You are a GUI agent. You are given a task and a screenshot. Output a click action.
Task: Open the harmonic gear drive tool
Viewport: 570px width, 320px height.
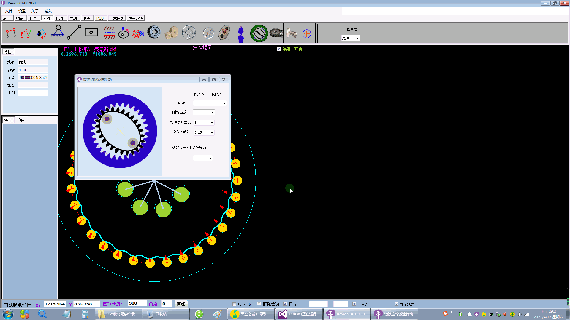259,33
